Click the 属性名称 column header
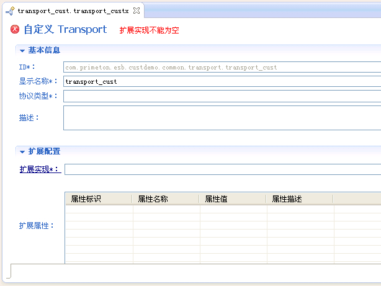 (x=165, y=199)
